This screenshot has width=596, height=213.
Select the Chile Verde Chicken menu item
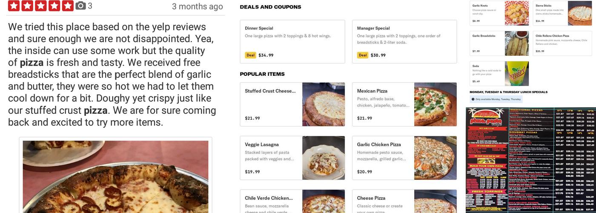[269, 198]
